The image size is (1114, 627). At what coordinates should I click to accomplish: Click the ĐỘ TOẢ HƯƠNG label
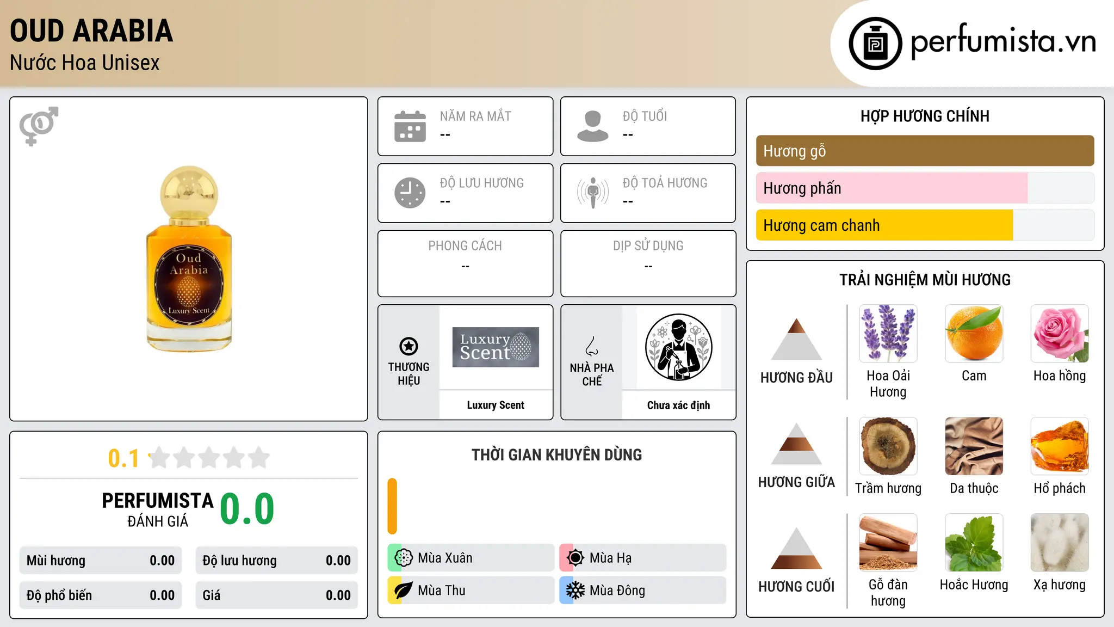pyautogui.click(x=665, y=183)
